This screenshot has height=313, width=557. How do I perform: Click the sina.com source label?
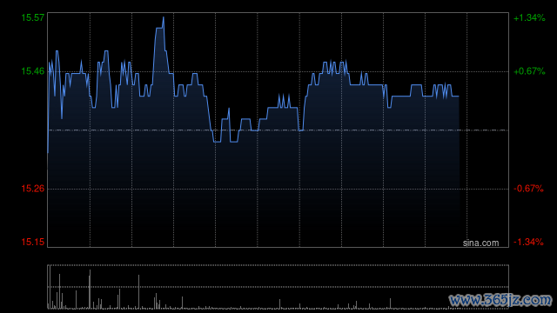point(480,243)
